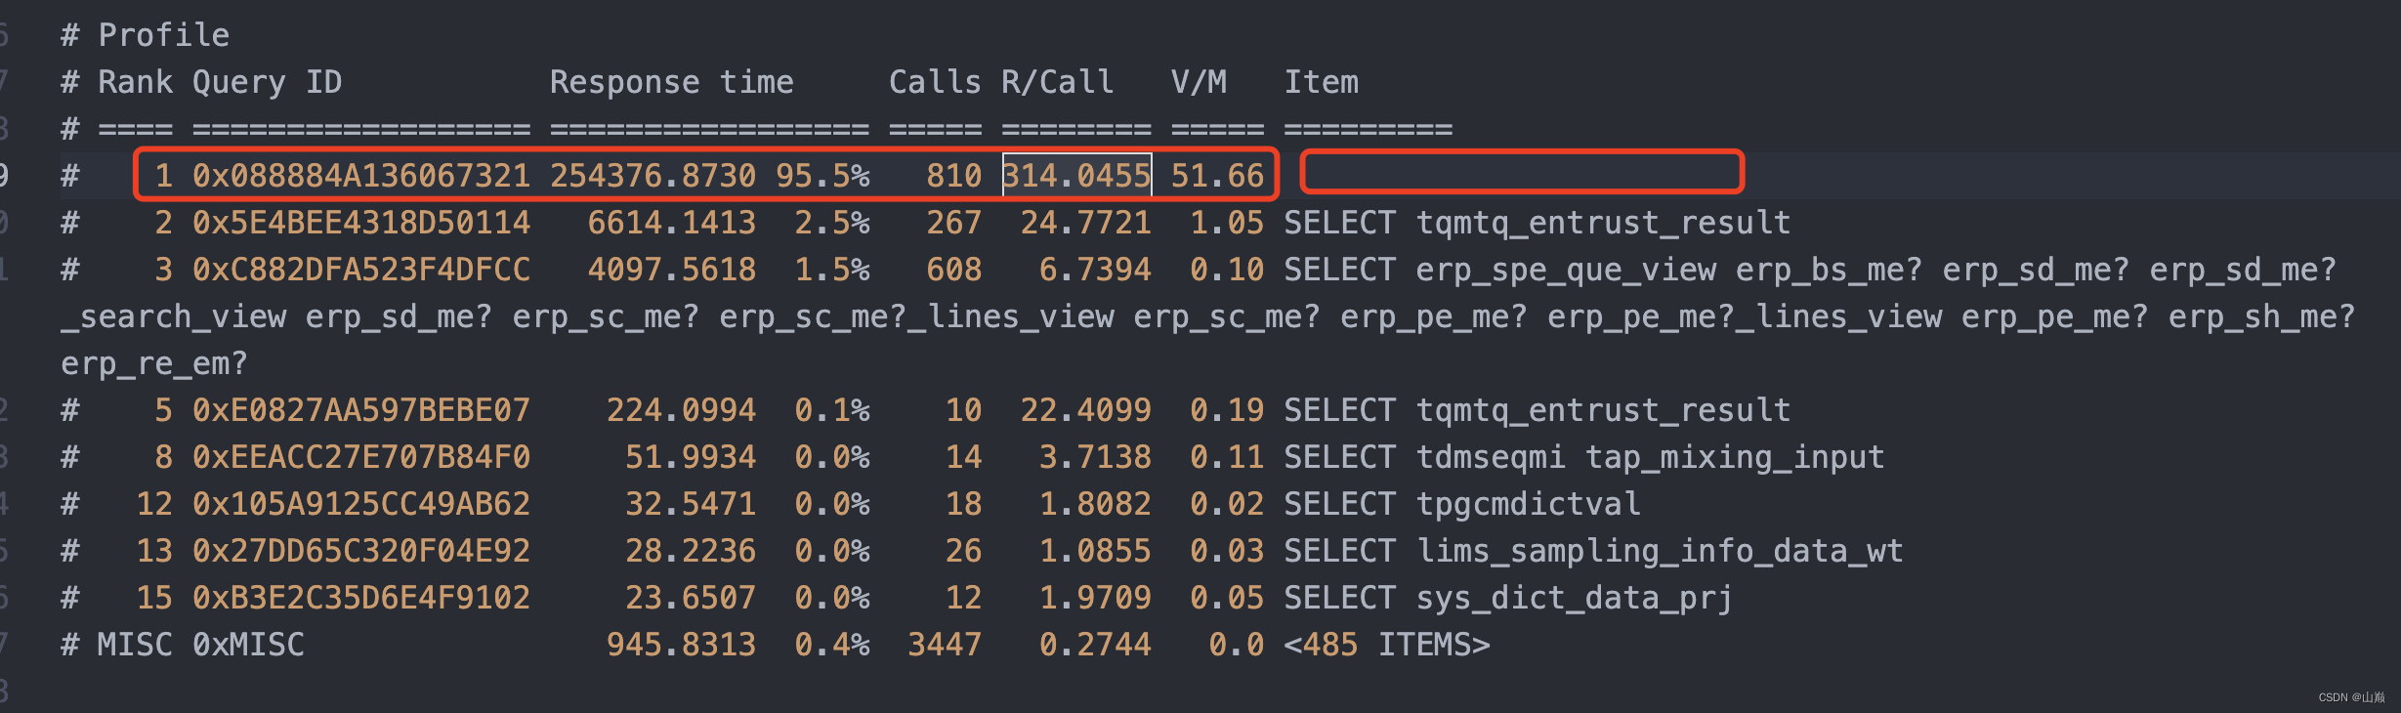Viewport: 2401px width, 713px height.
Task: Click 'erp_sc_me?_lines_view' in wrapped line
Action: pos(916,316)
